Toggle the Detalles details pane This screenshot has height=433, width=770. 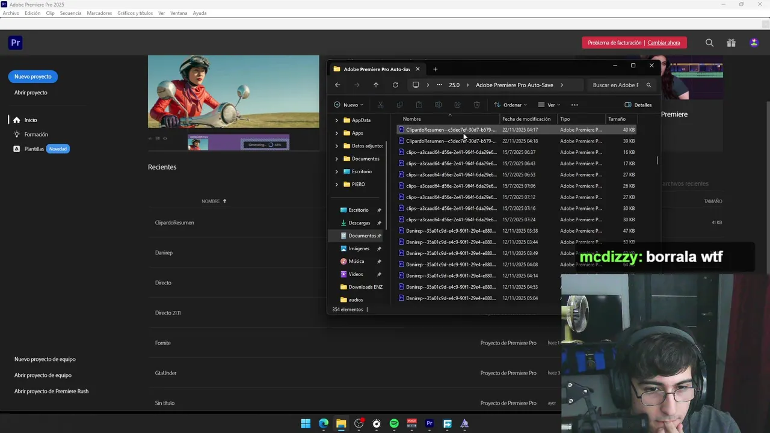(638, 105)
